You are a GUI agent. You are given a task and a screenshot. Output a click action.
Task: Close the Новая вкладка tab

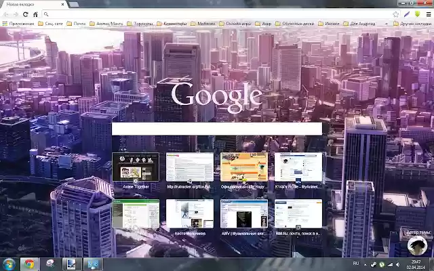pyautogui.click(x=63, y=5)
